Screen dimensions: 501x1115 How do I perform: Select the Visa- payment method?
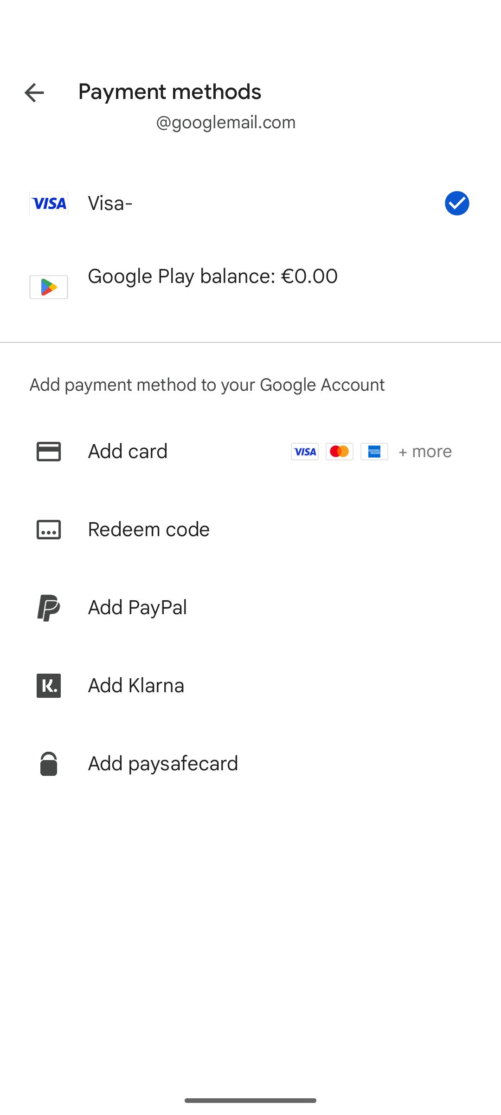tap(110, 203)
